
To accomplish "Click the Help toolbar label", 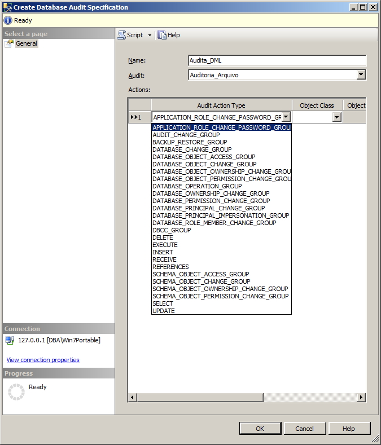I will 174,35.
